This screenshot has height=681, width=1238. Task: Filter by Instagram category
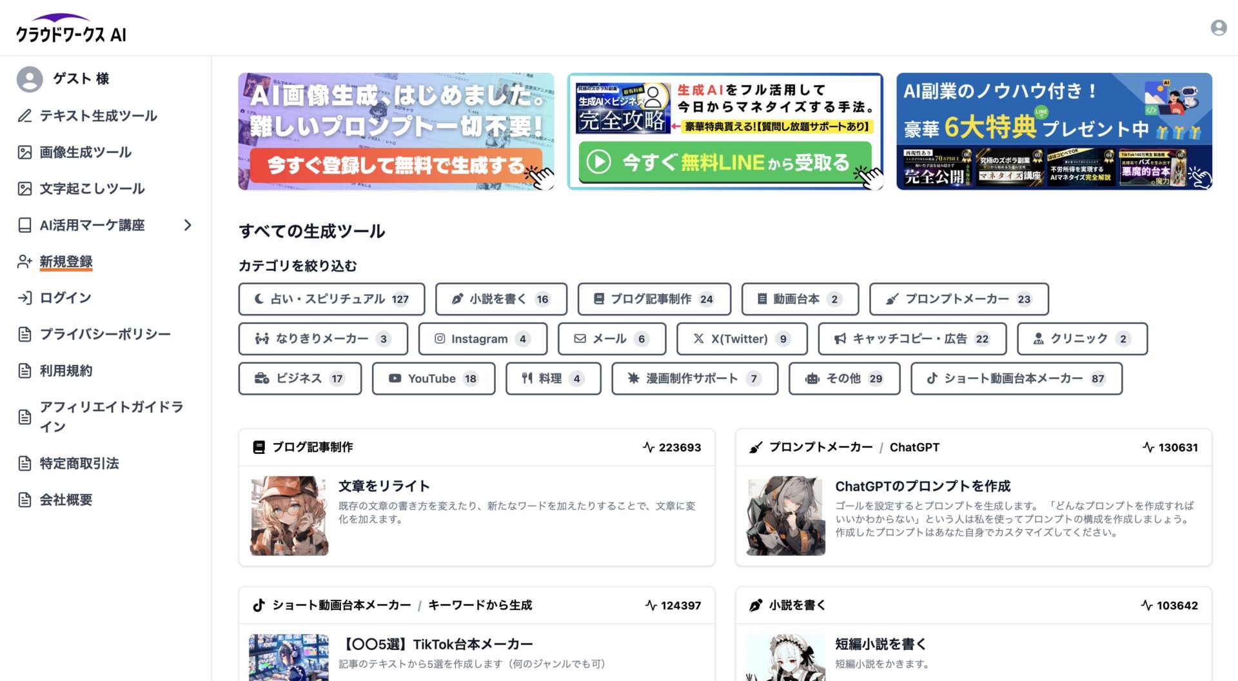pyautogui.click(x=483, y=339)
